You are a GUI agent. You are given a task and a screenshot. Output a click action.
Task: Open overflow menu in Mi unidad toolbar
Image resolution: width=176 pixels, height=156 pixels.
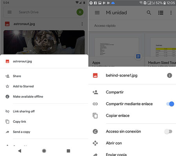[x=171, y=12]
